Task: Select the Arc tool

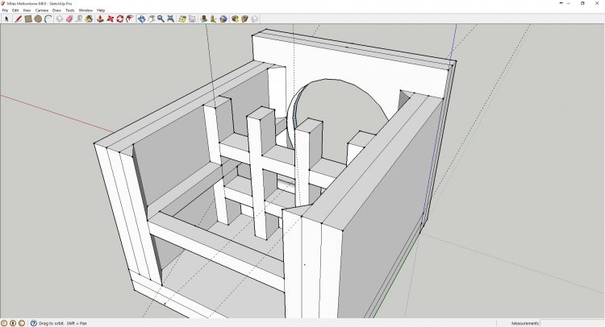Action: click(x=48, y=19)
